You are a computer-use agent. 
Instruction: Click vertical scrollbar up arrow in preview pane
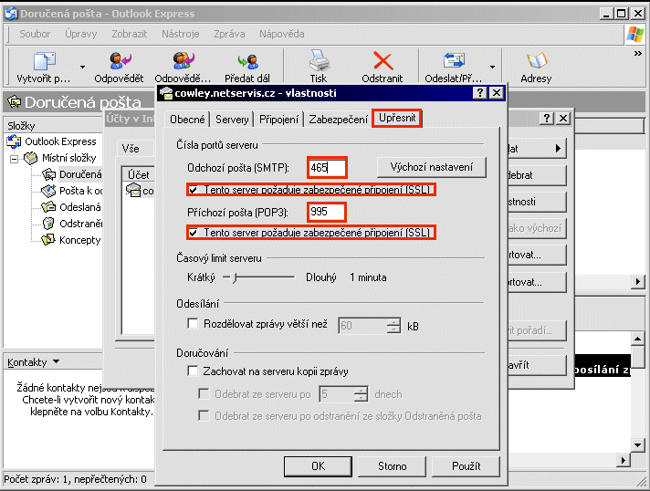pyautogui.click(x=638, y=339)
